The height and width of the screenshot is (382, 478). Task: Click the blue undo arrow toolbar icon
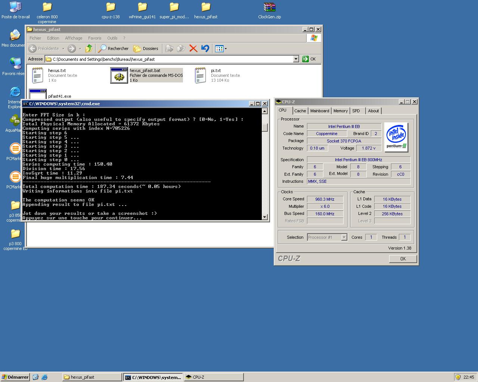pos(205,48)
